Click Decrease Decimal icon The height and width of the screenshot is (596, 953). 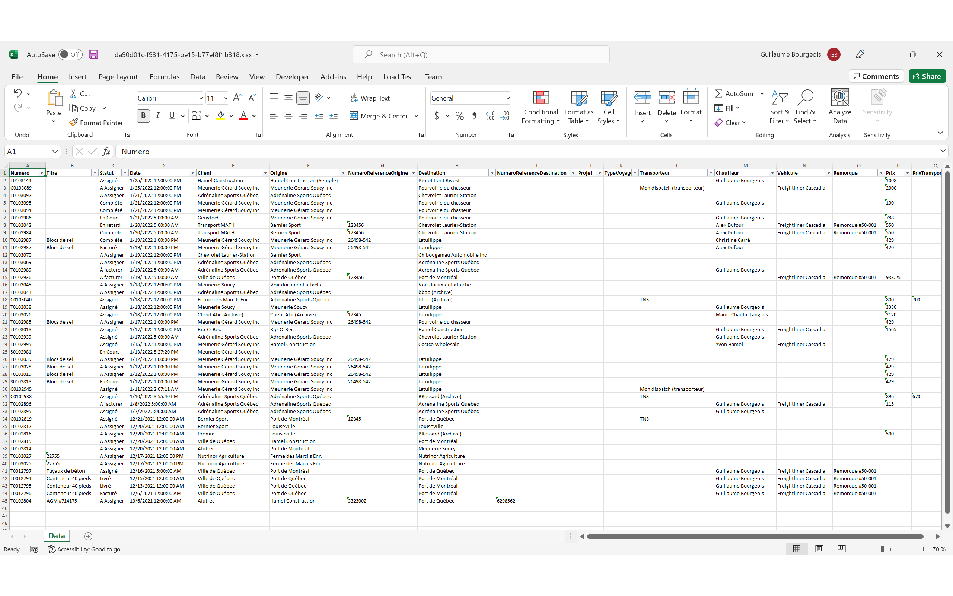(x=505, y=116)
